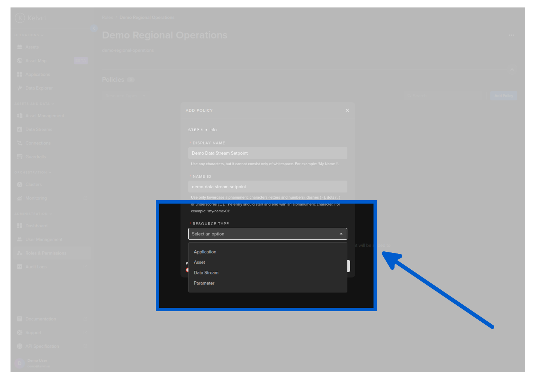Open Data Streams in the sidebar
Viewport: 536px width, 380px height.
coord(39,130)
